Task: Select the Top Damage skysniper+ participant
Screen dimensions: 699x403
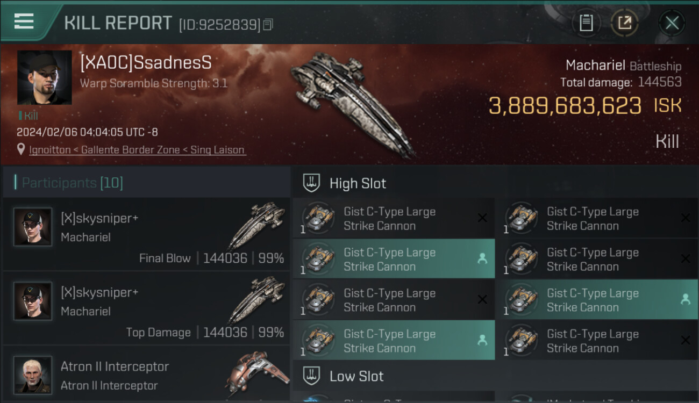Action: [x=146, y=308]
